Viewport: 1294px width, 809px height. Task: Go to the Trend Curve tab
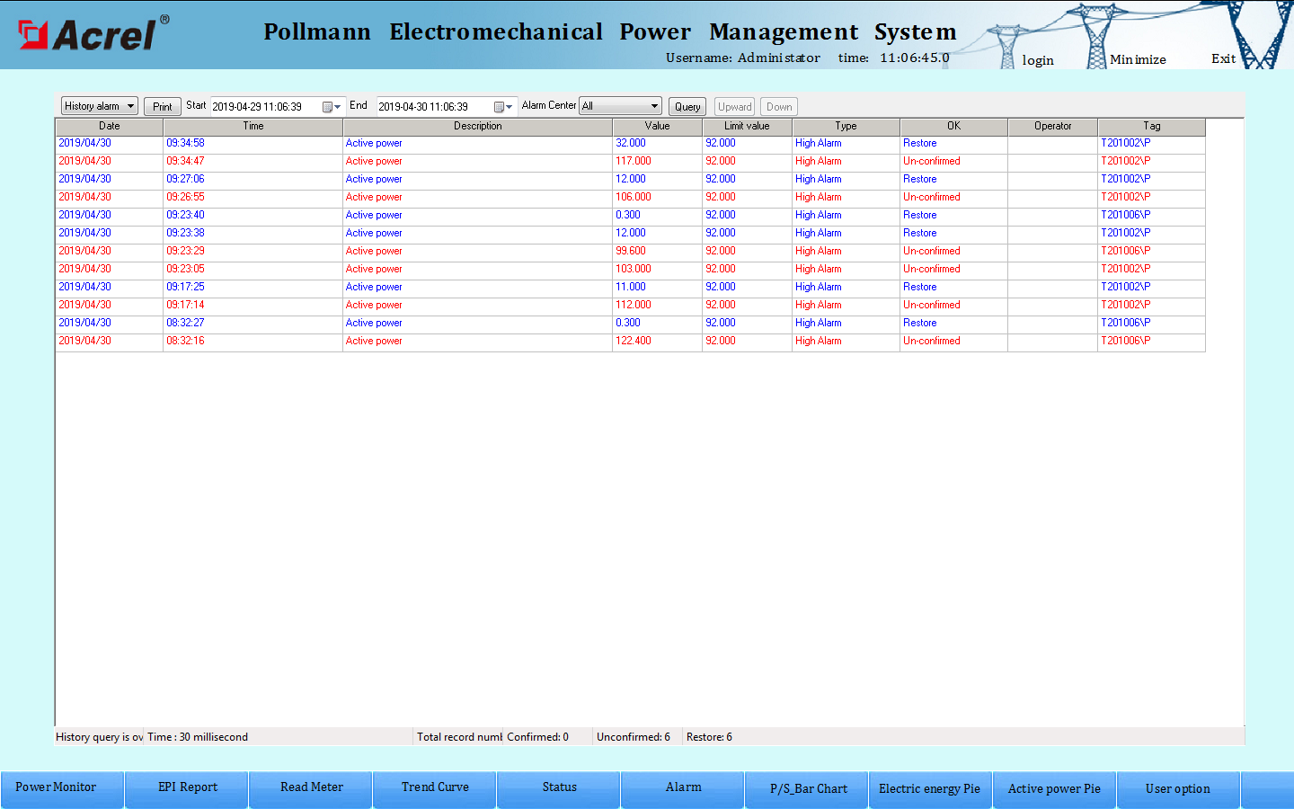435,787
